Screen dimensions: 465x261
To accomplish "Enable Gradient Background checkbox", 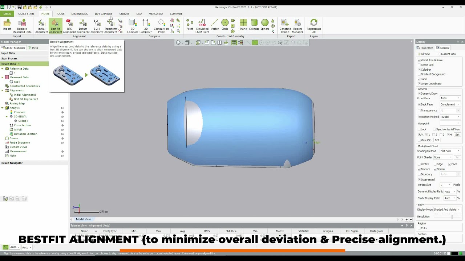I will pos(419,74).
